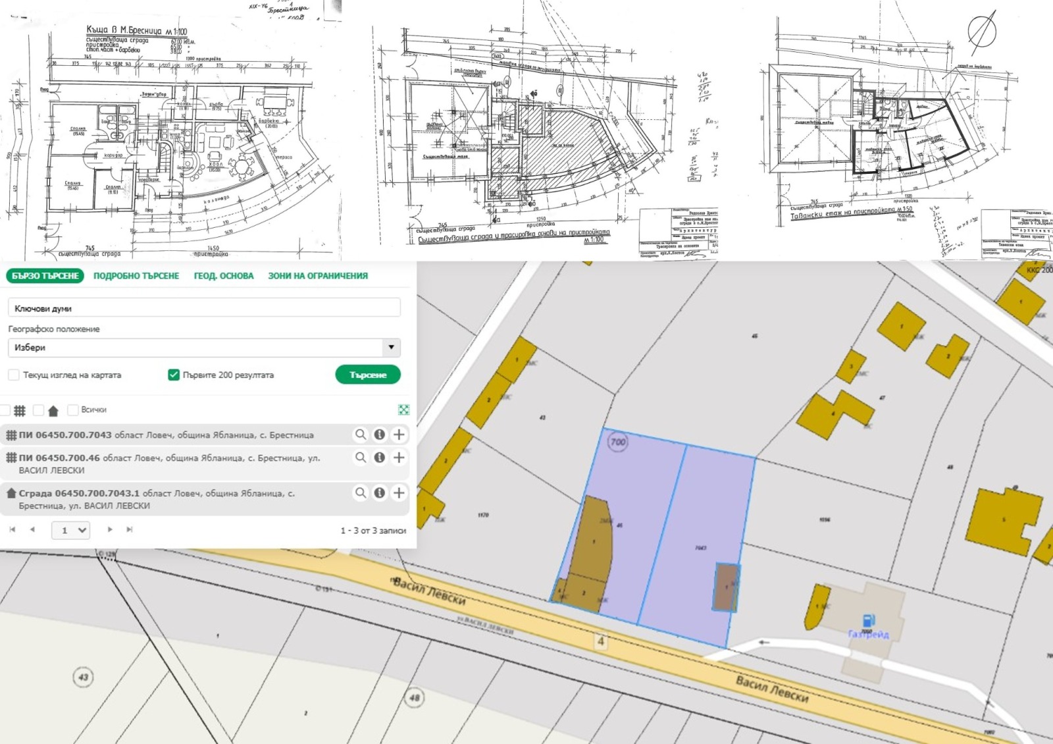Zoom to parcel 06450.700.7043 with magnifier icon
Viewport: 1053px width, 744px height.
click(x=361, y=435)
